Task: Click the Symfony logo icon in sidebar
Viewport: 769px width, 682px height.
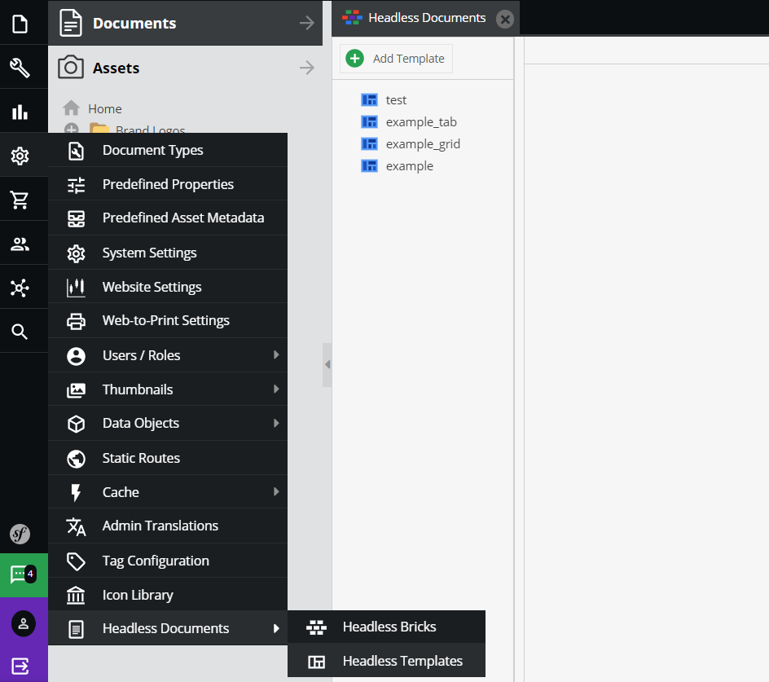Action: (x=20, y=534)
